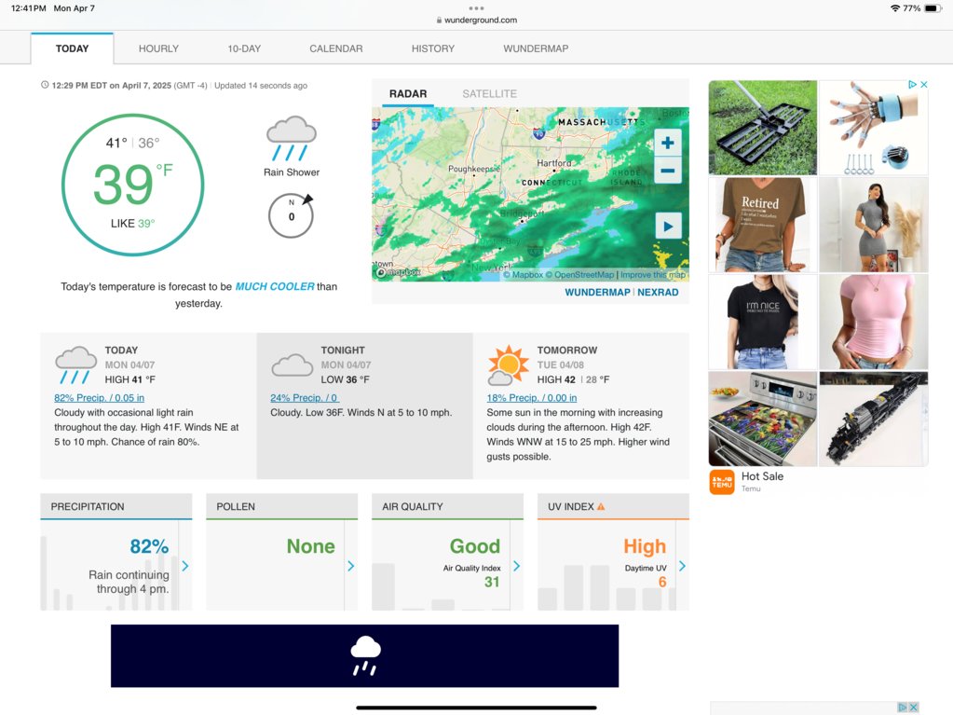Tap the Tonight forecast heading
953x715 pixels.
343,351
